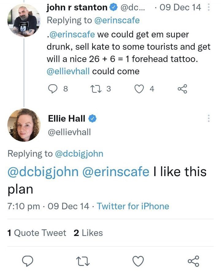The image size is (221, 272).
Task: Share Ellie Hall's tweet
Action: pos(193,261)
